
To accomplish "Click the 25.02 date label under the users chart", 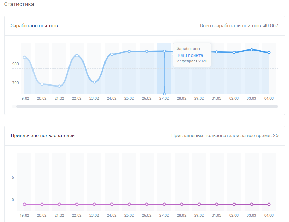I will click(x=129, y=215).
